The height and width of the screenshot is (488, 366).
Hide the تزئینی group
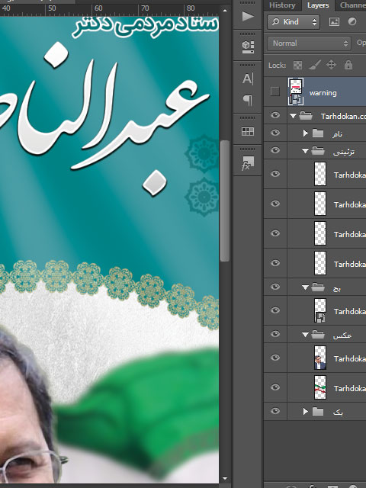pos(274,150)
